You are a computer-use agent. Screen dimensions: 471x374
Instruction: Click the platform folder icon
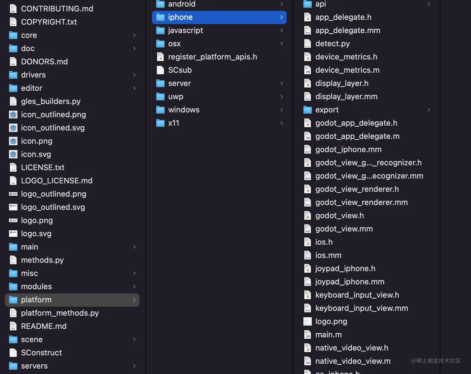13,300
